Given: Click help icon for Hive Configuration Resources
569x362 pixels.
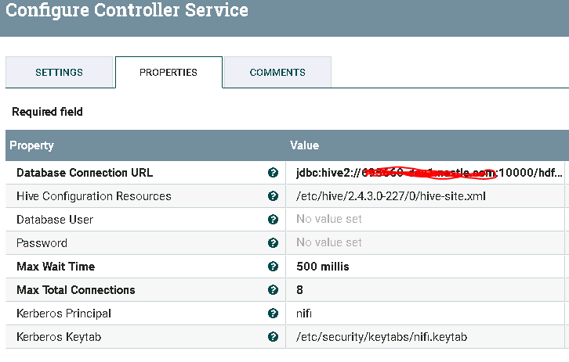Looking at the screenshot, I should click(273, 196).
